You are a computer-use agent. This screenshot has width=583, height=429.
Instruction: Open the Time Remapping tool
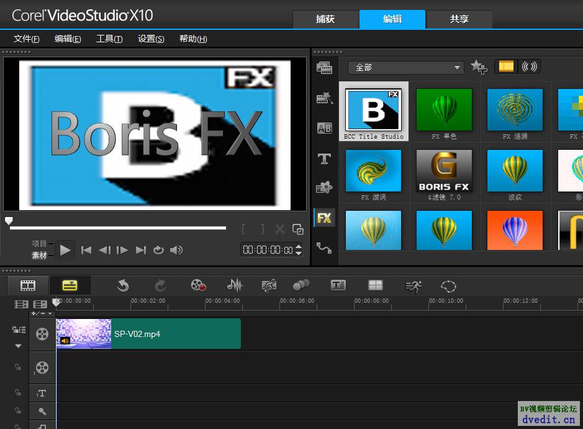point(413,286)
